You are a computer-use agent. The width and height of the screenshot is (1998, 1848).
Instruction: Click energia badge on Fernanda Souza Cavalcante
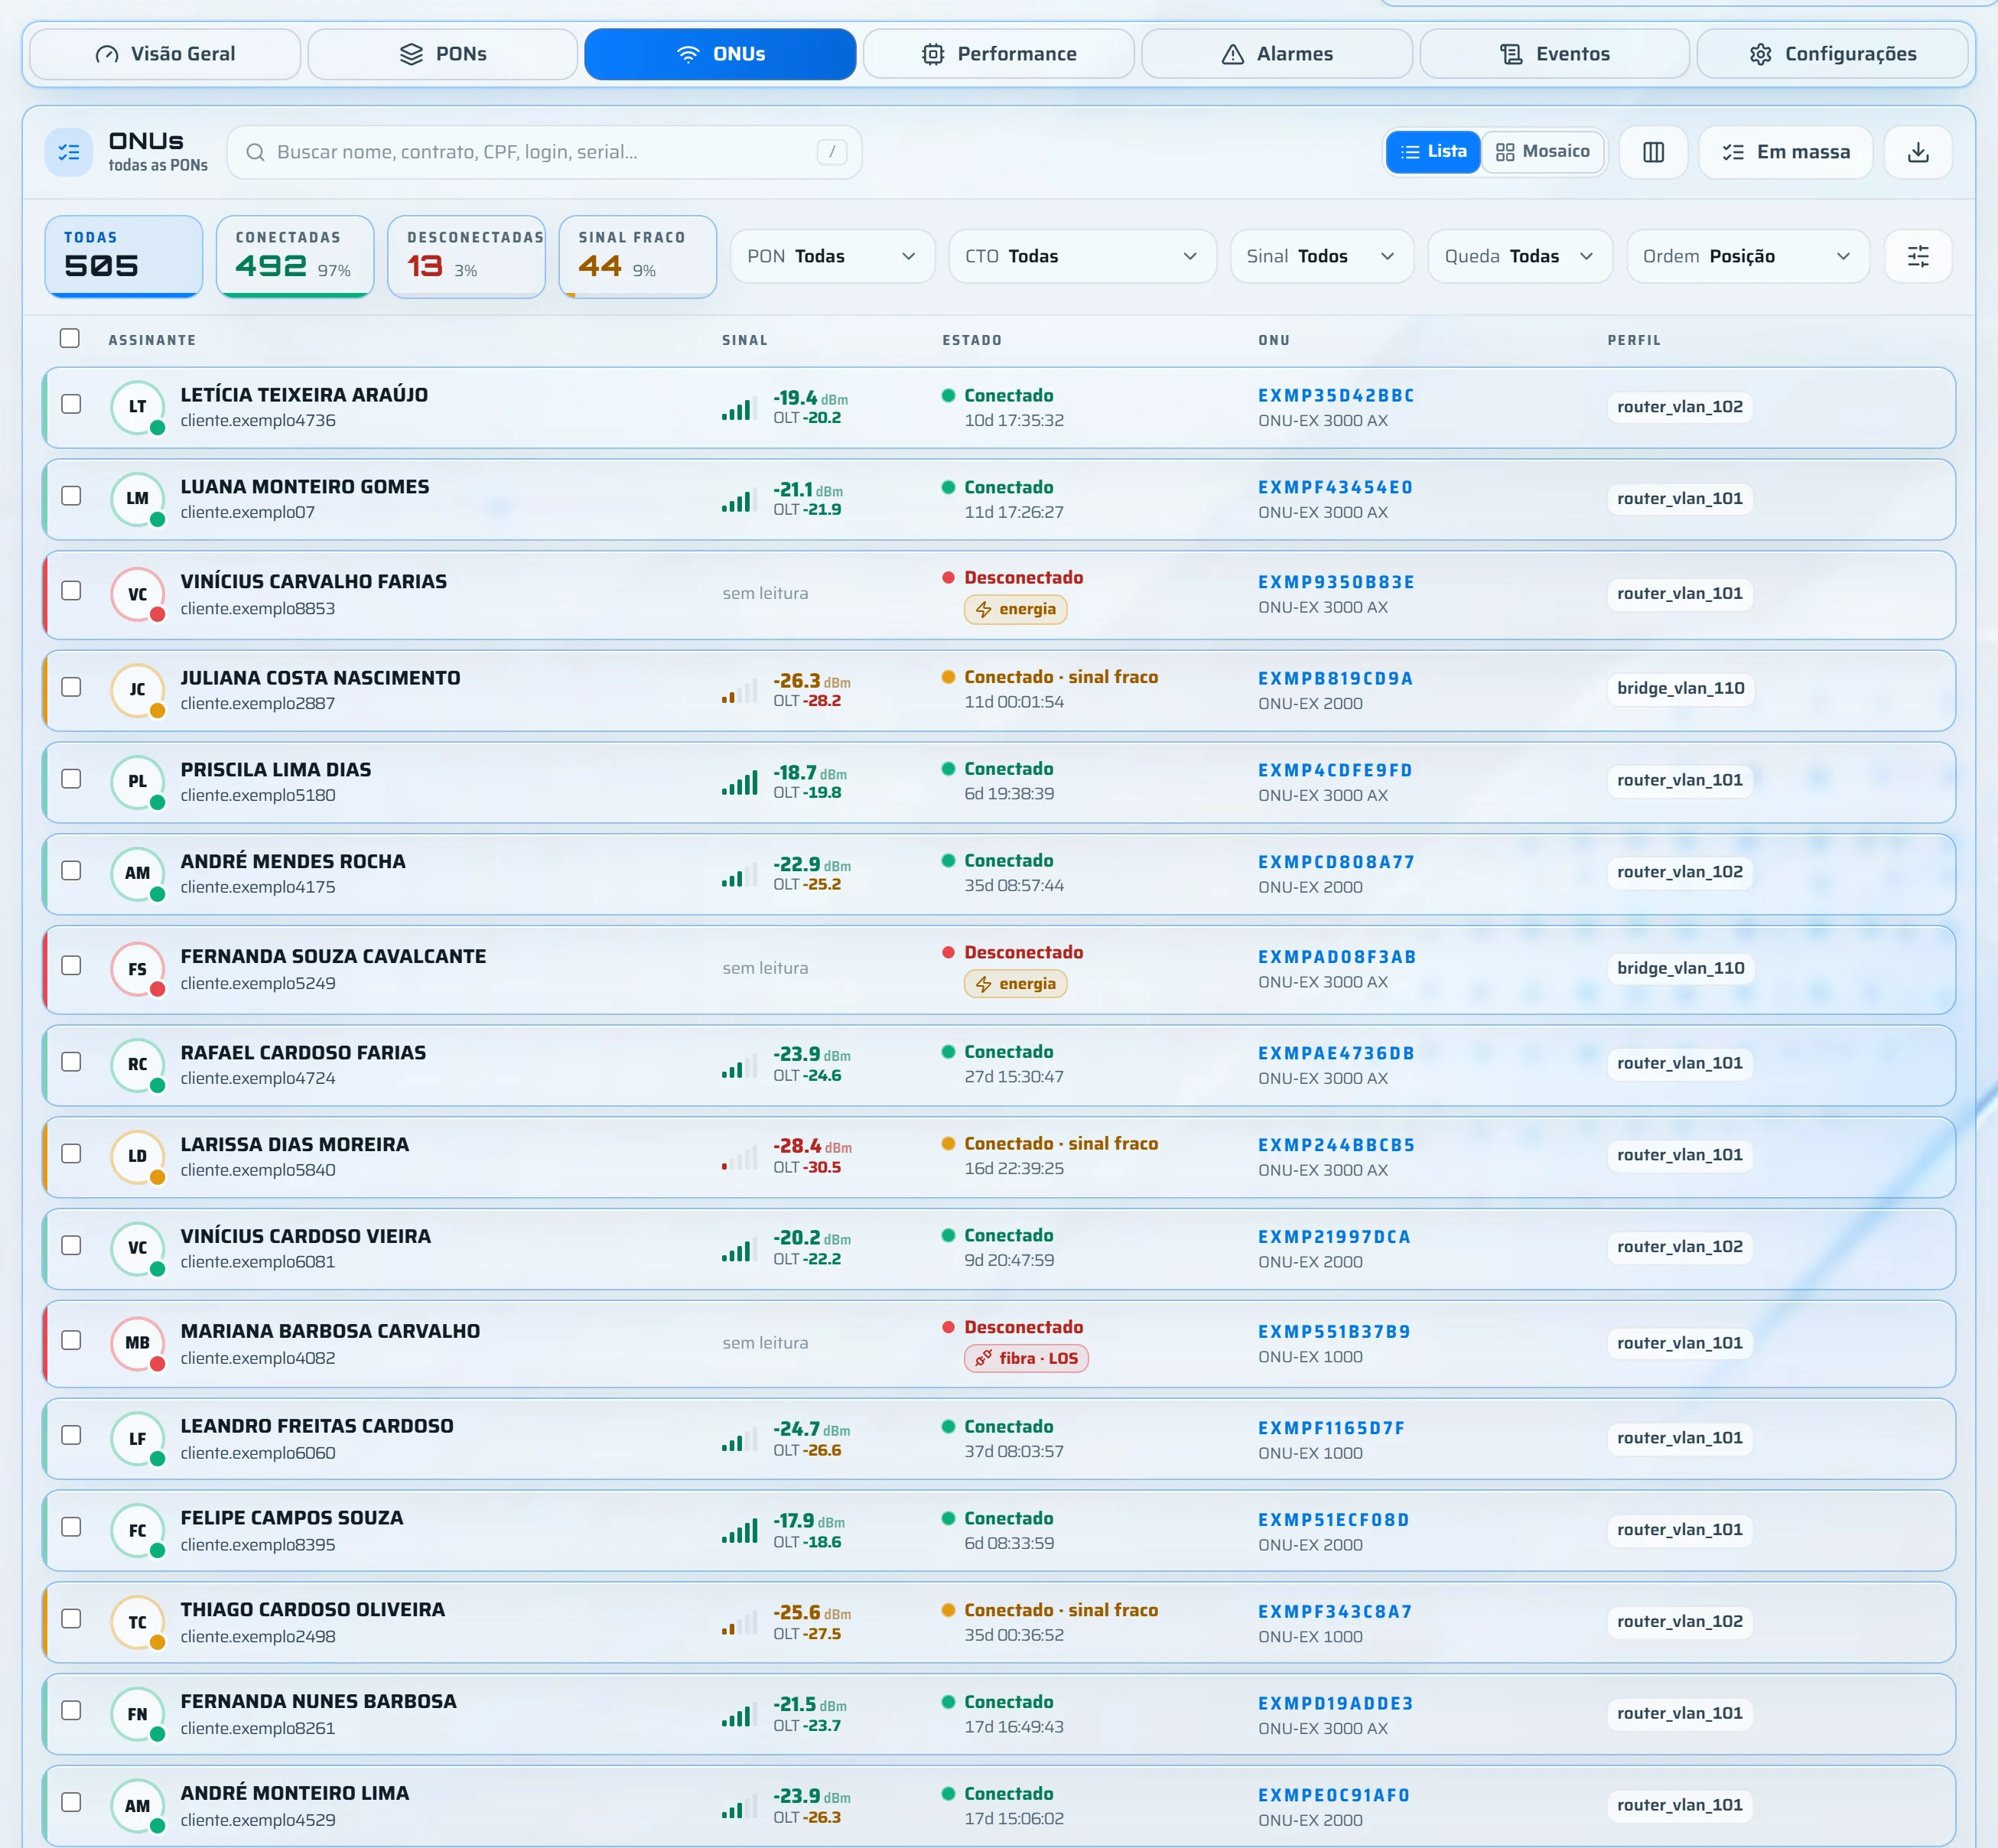point(1015,984)
